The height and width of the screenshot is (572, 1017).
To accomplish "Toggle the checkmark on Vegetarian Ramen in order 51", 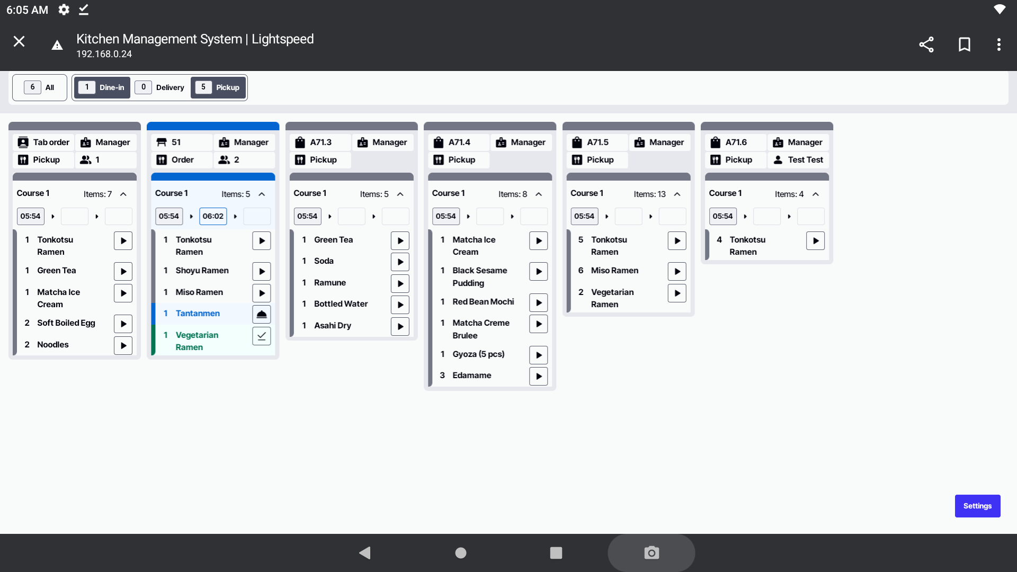I will tap(261, 336).
